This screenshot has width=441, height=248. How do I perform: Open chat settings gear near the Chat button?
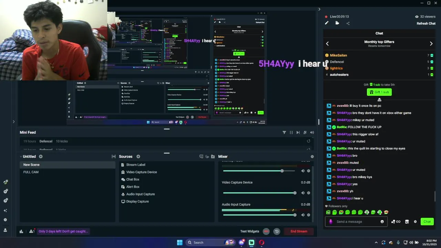tap(415, 221)
